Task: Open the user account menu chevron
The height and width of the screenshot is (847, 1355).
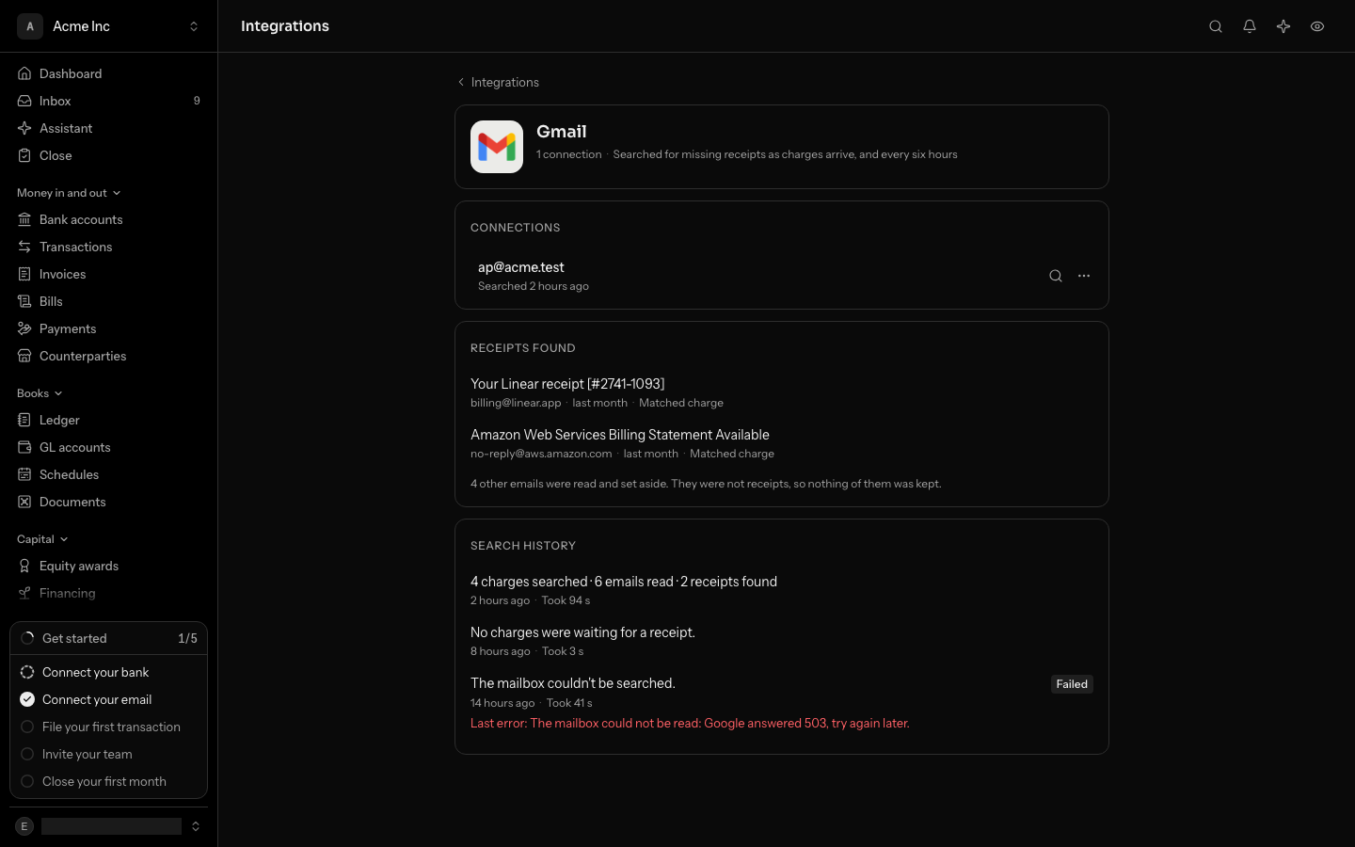Action: [196, 826]
